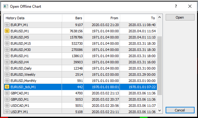
Task: Select the EURUSD,M1 history entry
Action: coord(80,31)
